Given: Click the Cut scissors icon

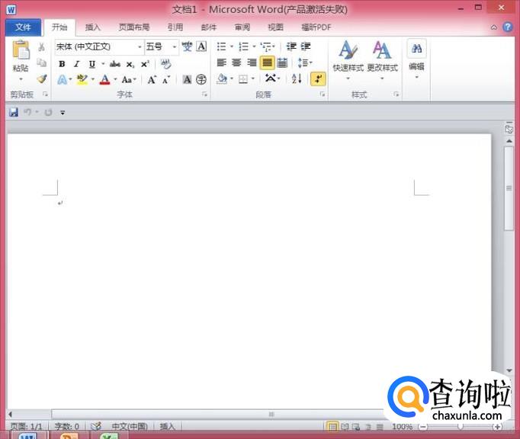Looking at the screenshot, I should click(x=41, y=47).
